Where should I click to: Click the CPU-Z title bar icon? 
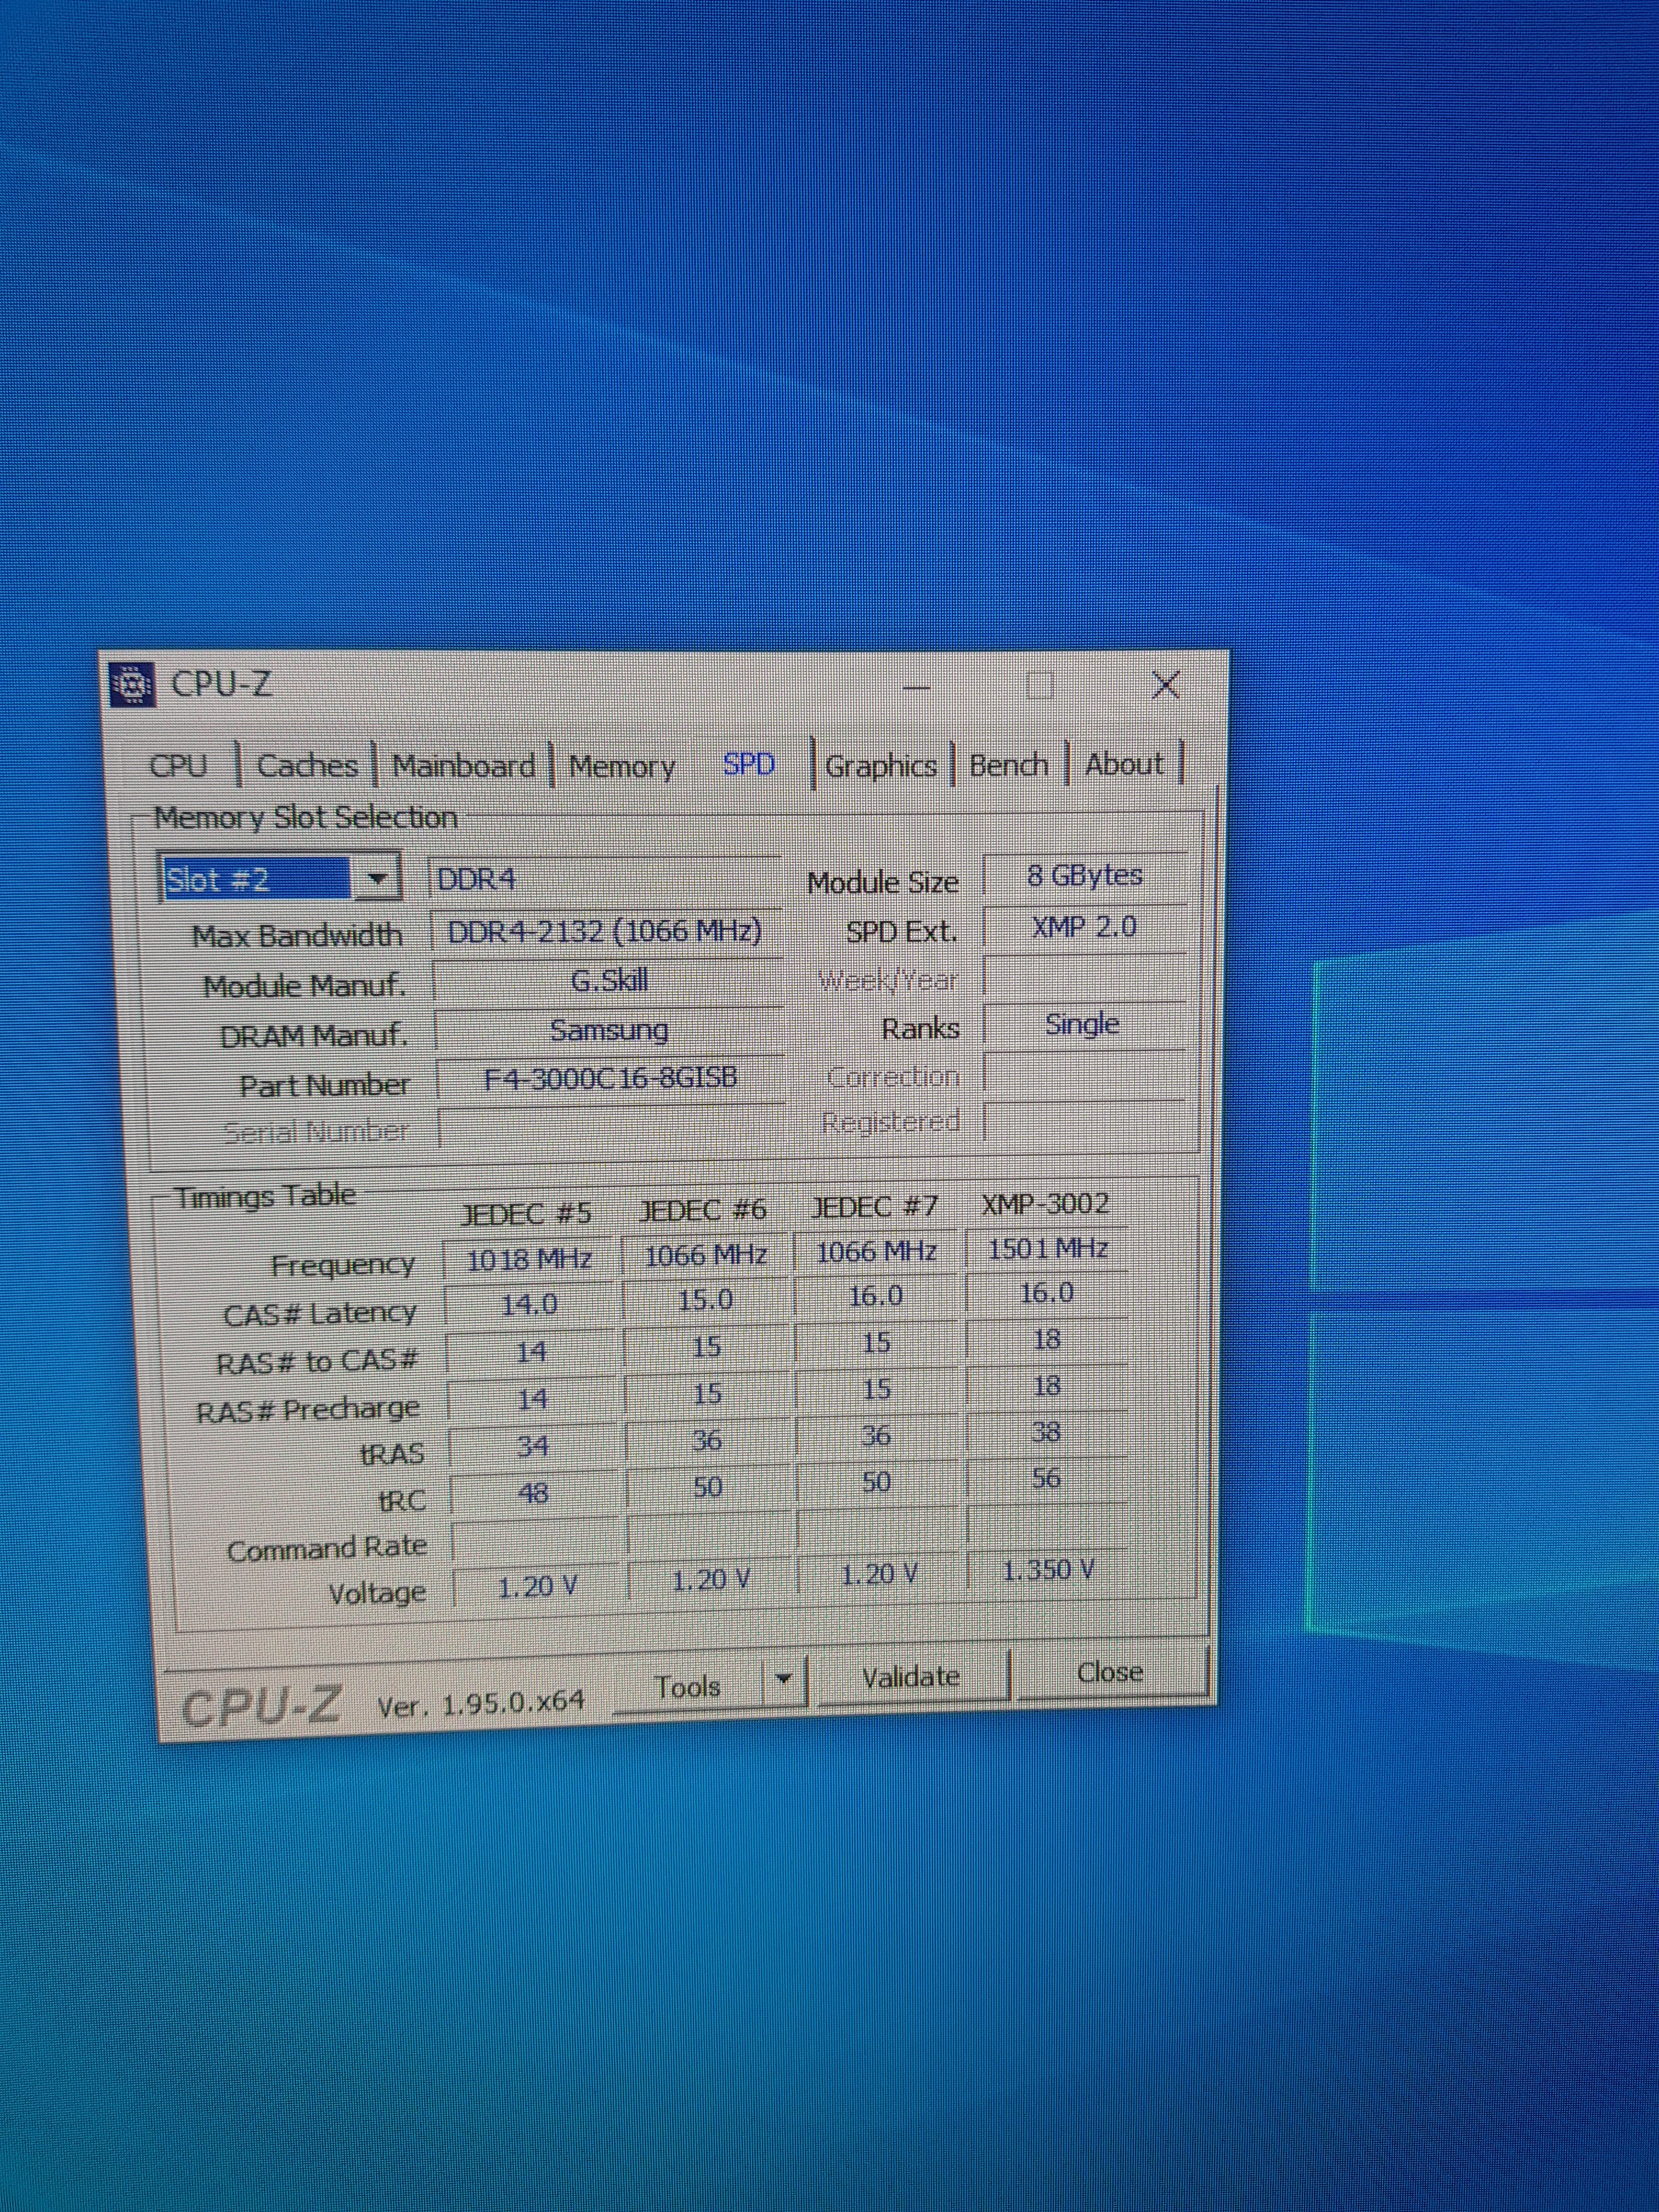132,685
